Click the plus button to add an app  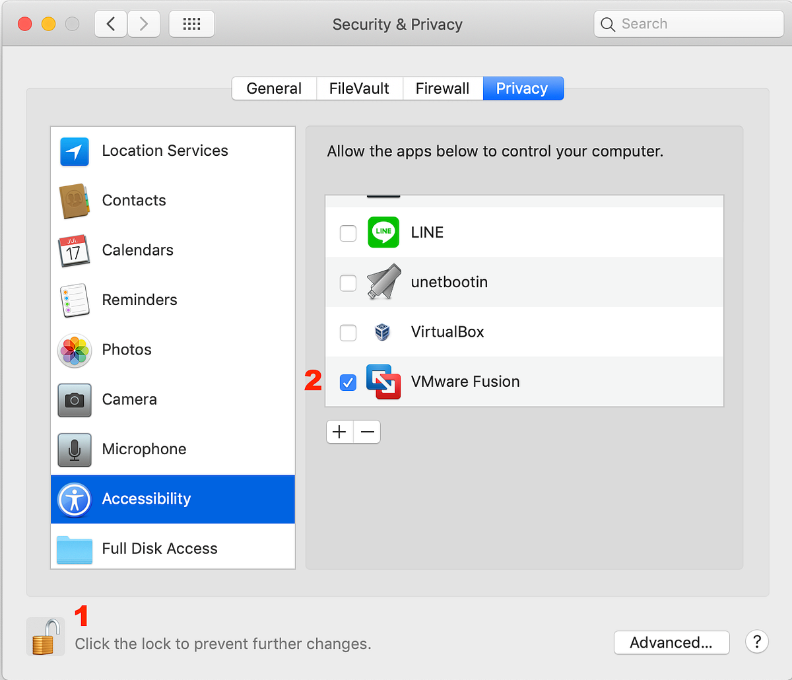(339, 432)
